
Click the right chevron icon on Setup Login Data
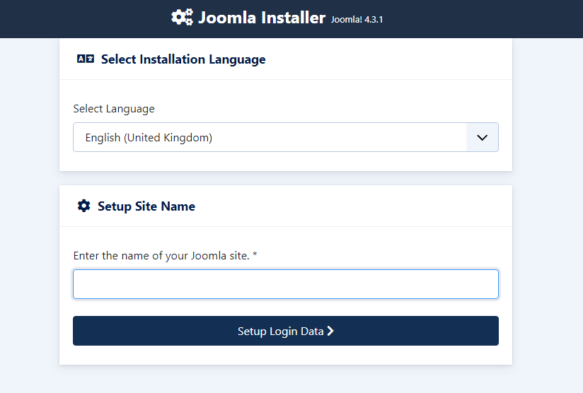point(330,331)
